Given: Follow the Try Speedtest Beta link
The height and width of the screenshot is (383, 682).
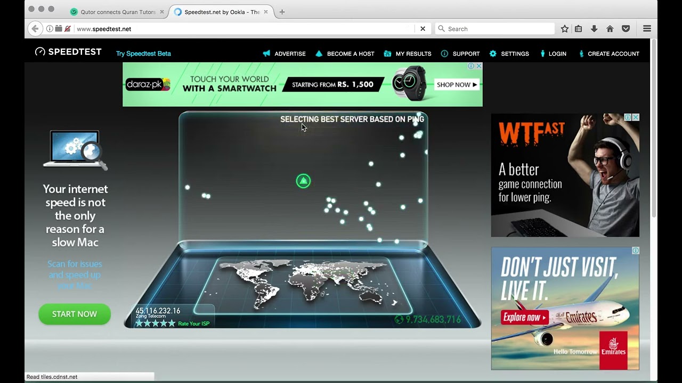Looking at the screenshot, I should (x=143, y=54).
